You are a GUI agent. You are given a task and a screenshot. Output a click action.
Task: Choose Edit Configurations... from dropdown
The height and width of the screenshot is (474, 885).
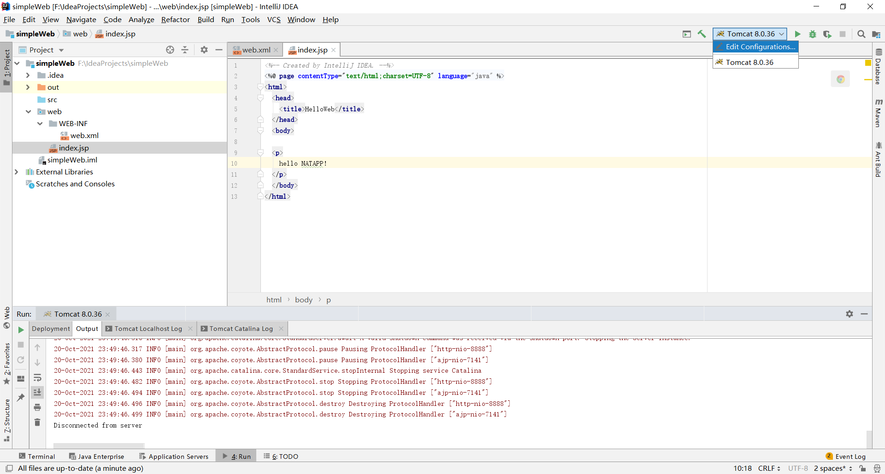[755, 47]
